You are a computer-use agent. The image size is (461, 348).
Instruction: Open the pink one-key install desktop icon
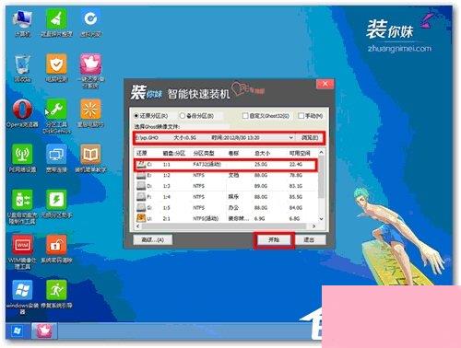click(x=90, y=64)
